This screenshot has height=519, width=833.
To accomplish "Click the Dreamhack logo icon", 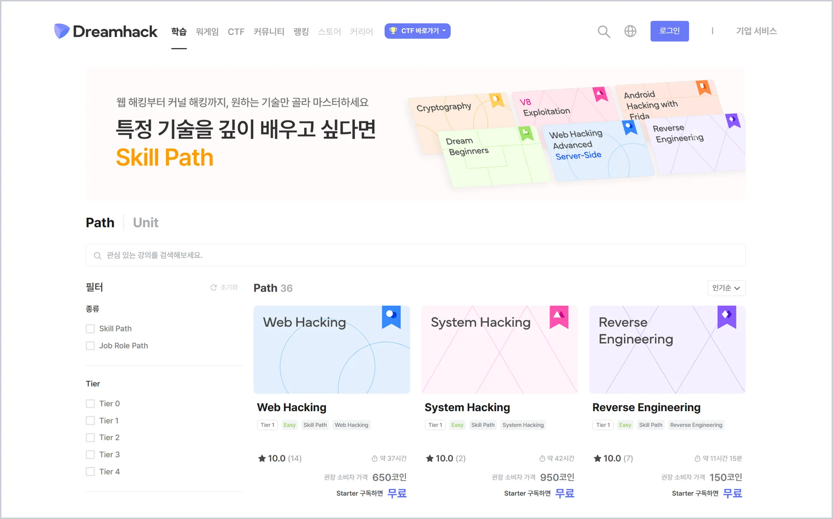I will pyautogui.click(x=62, y=31).
